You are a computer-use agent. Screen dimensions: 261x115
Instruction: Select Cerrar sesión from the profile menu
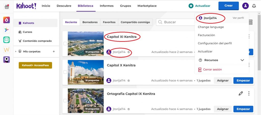[x=212, y=69]
